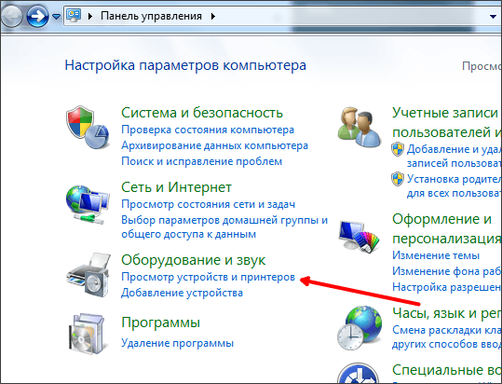Click the 'Просм' view-by label
Screen dimensions: 502x384
pyautogui.click(x=482, y=66)
